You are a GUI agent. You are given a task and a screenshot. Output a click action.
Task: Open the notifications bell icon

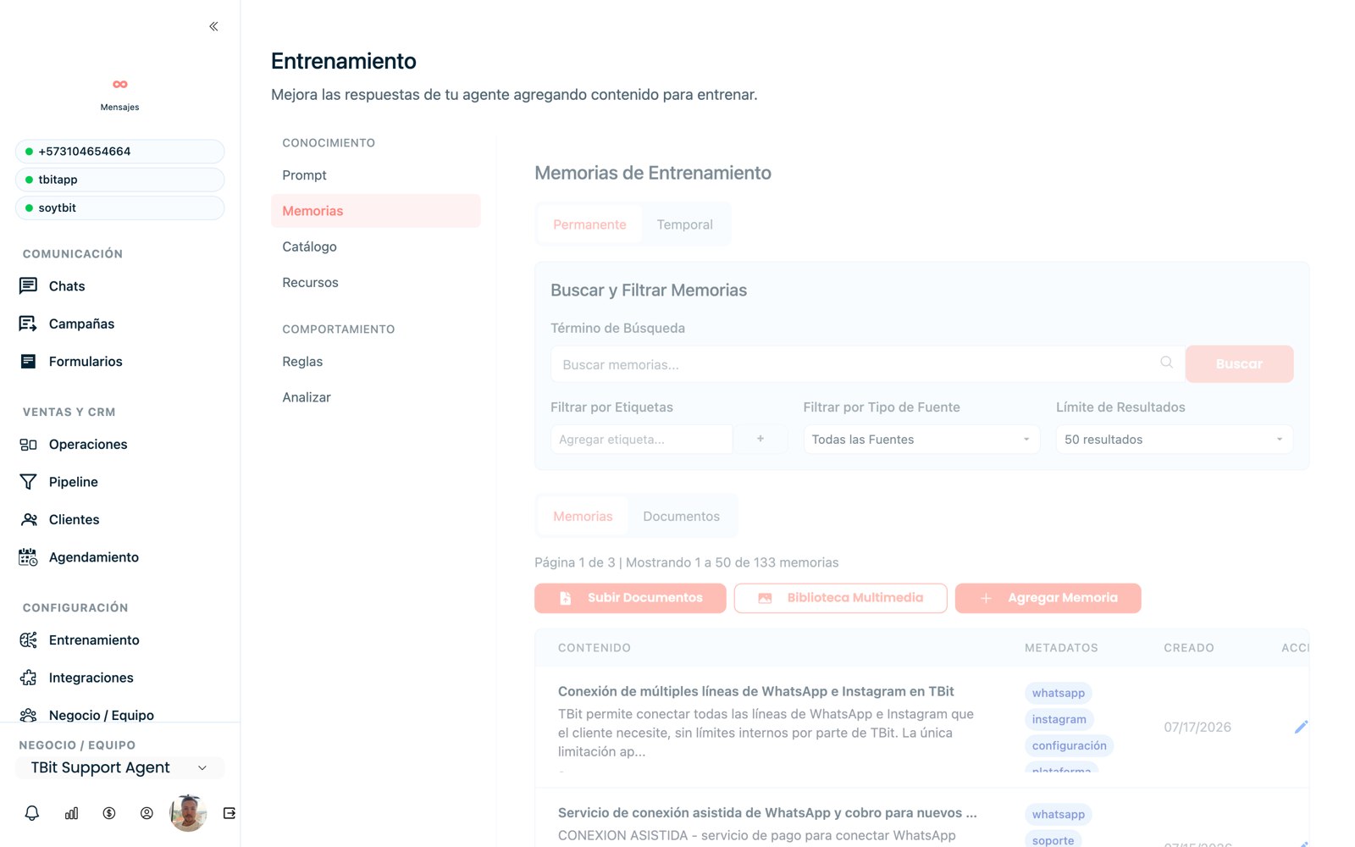(32, 813)
